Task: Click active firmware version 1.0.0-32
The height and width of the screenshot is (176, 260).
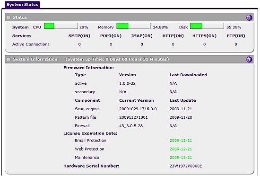Action: (x=127, y=83)
